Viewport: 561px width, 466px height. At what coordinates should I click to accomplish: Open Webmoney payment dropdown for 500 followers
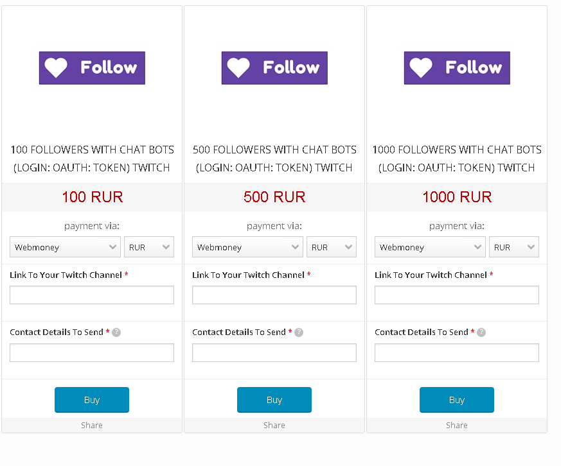pyautogui.click(x=247, y=247)
